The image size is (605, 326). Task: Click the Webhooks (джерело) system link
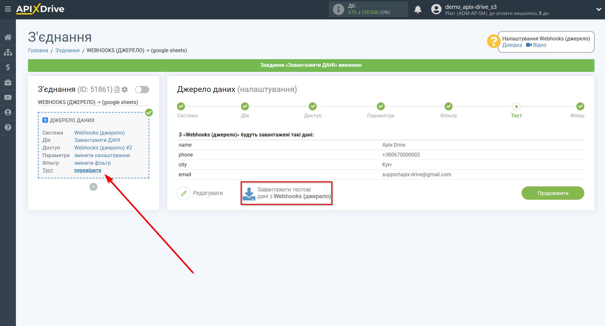click(x=99, y=133)
